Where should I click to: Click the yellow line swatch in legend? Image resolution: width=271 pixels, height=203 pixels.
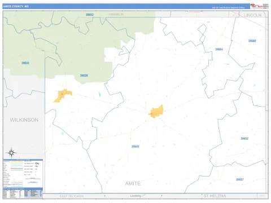[17, 161]
